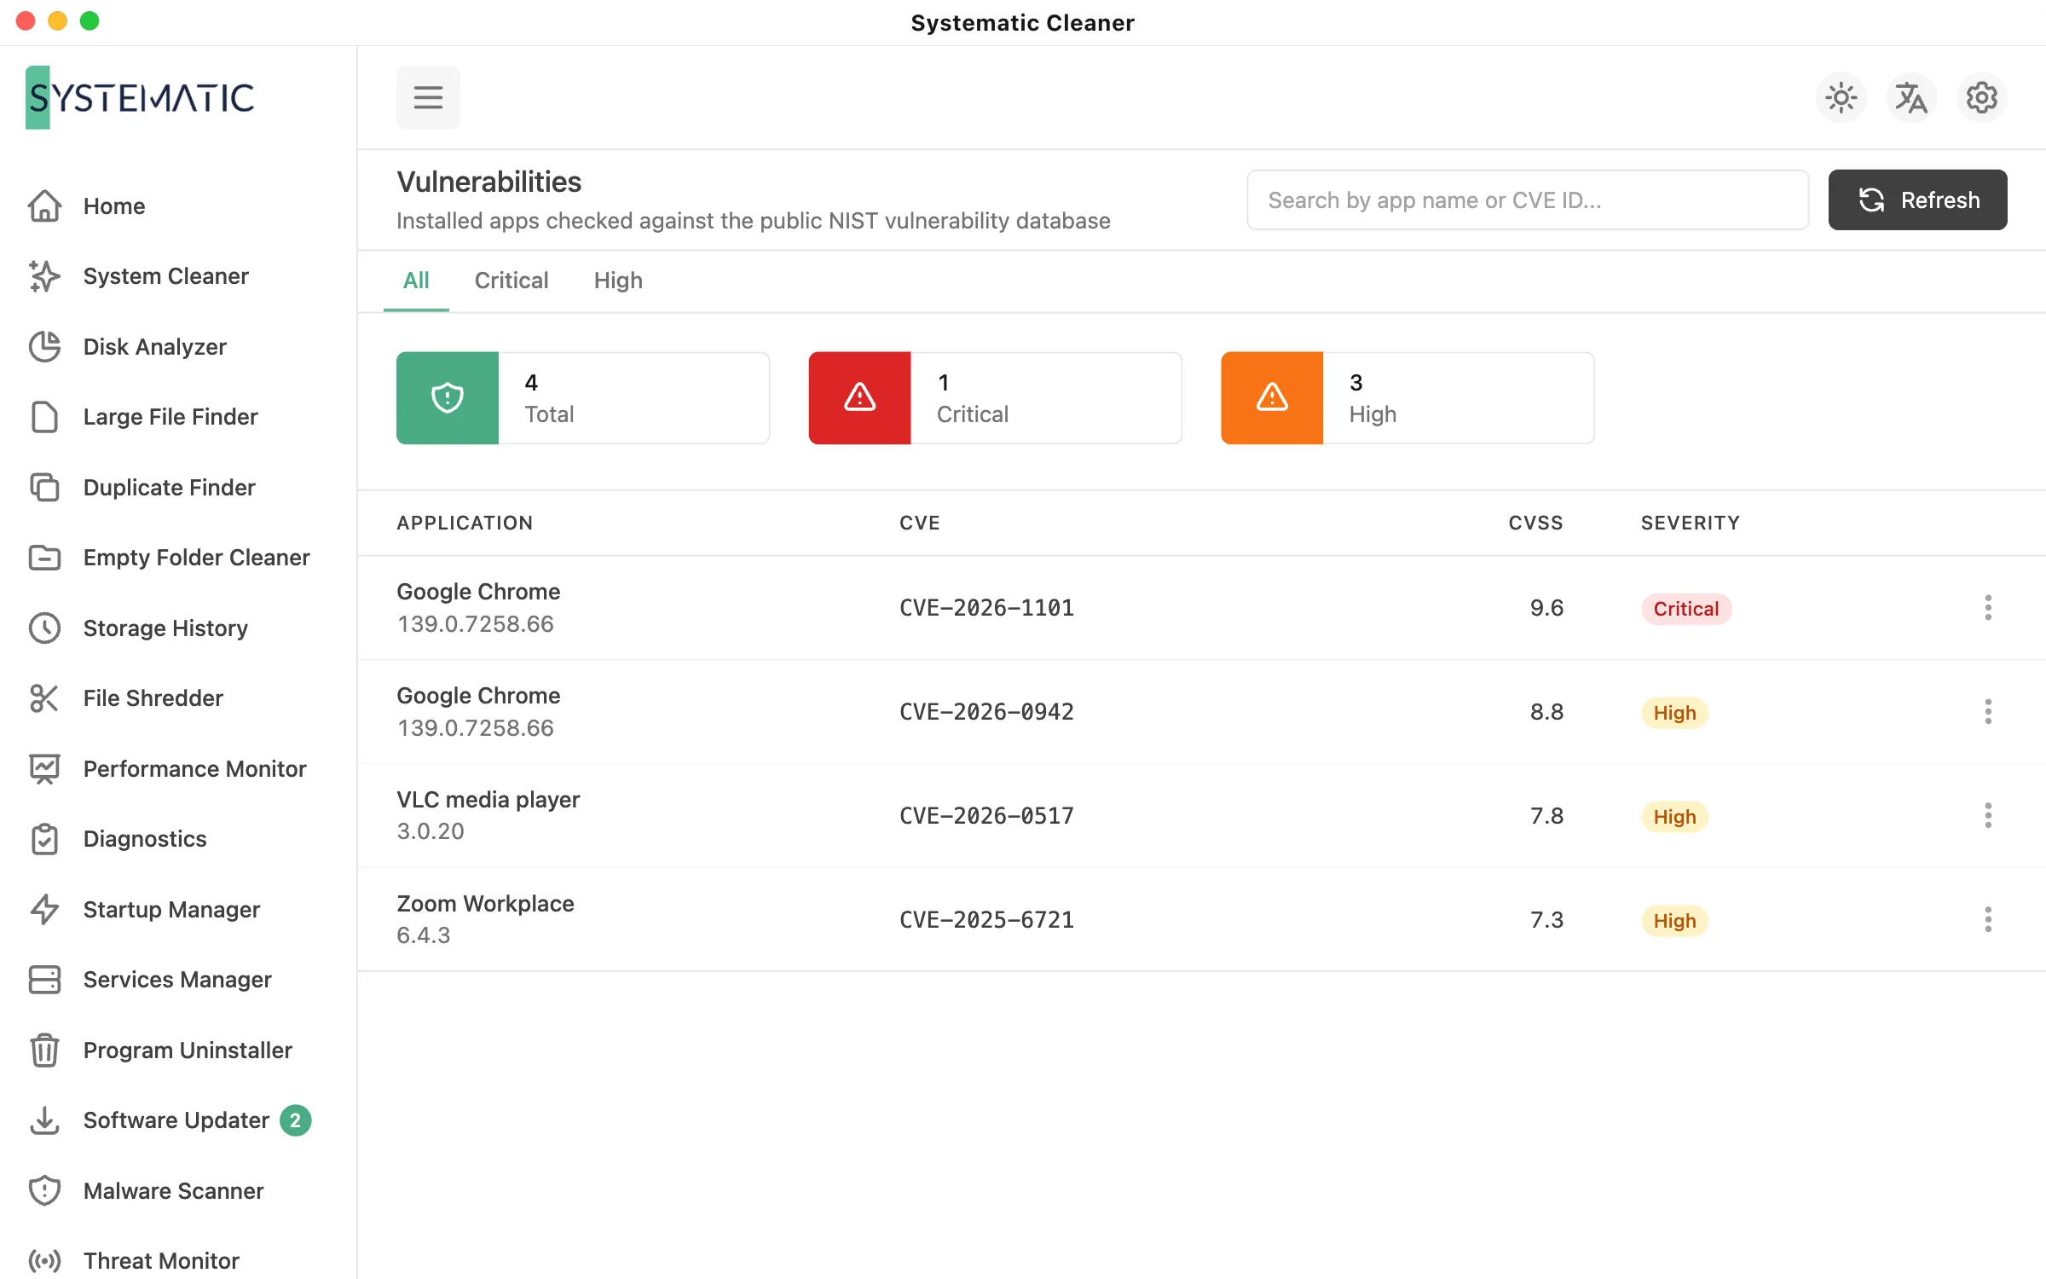Screen dimensions: 2046x1279
Task: Click the SEVERITY column header
Action: click(1691, 523)
